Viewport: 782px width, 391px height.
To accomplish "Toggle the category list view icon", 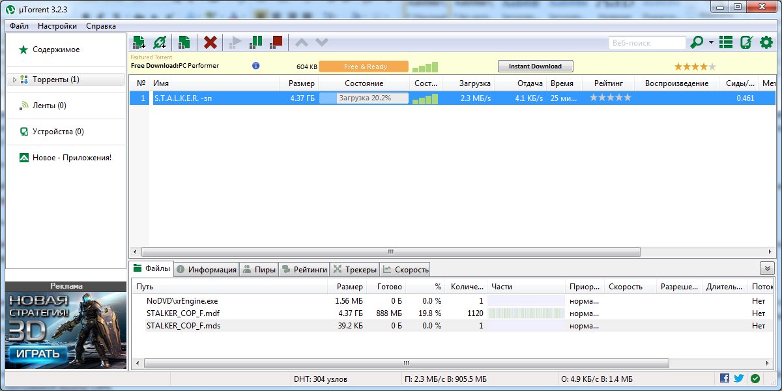I will point(726,42).
